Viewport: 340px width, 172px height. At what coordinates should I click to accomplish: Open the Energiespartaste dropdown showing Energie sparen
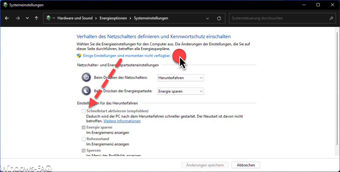[180, 91]
